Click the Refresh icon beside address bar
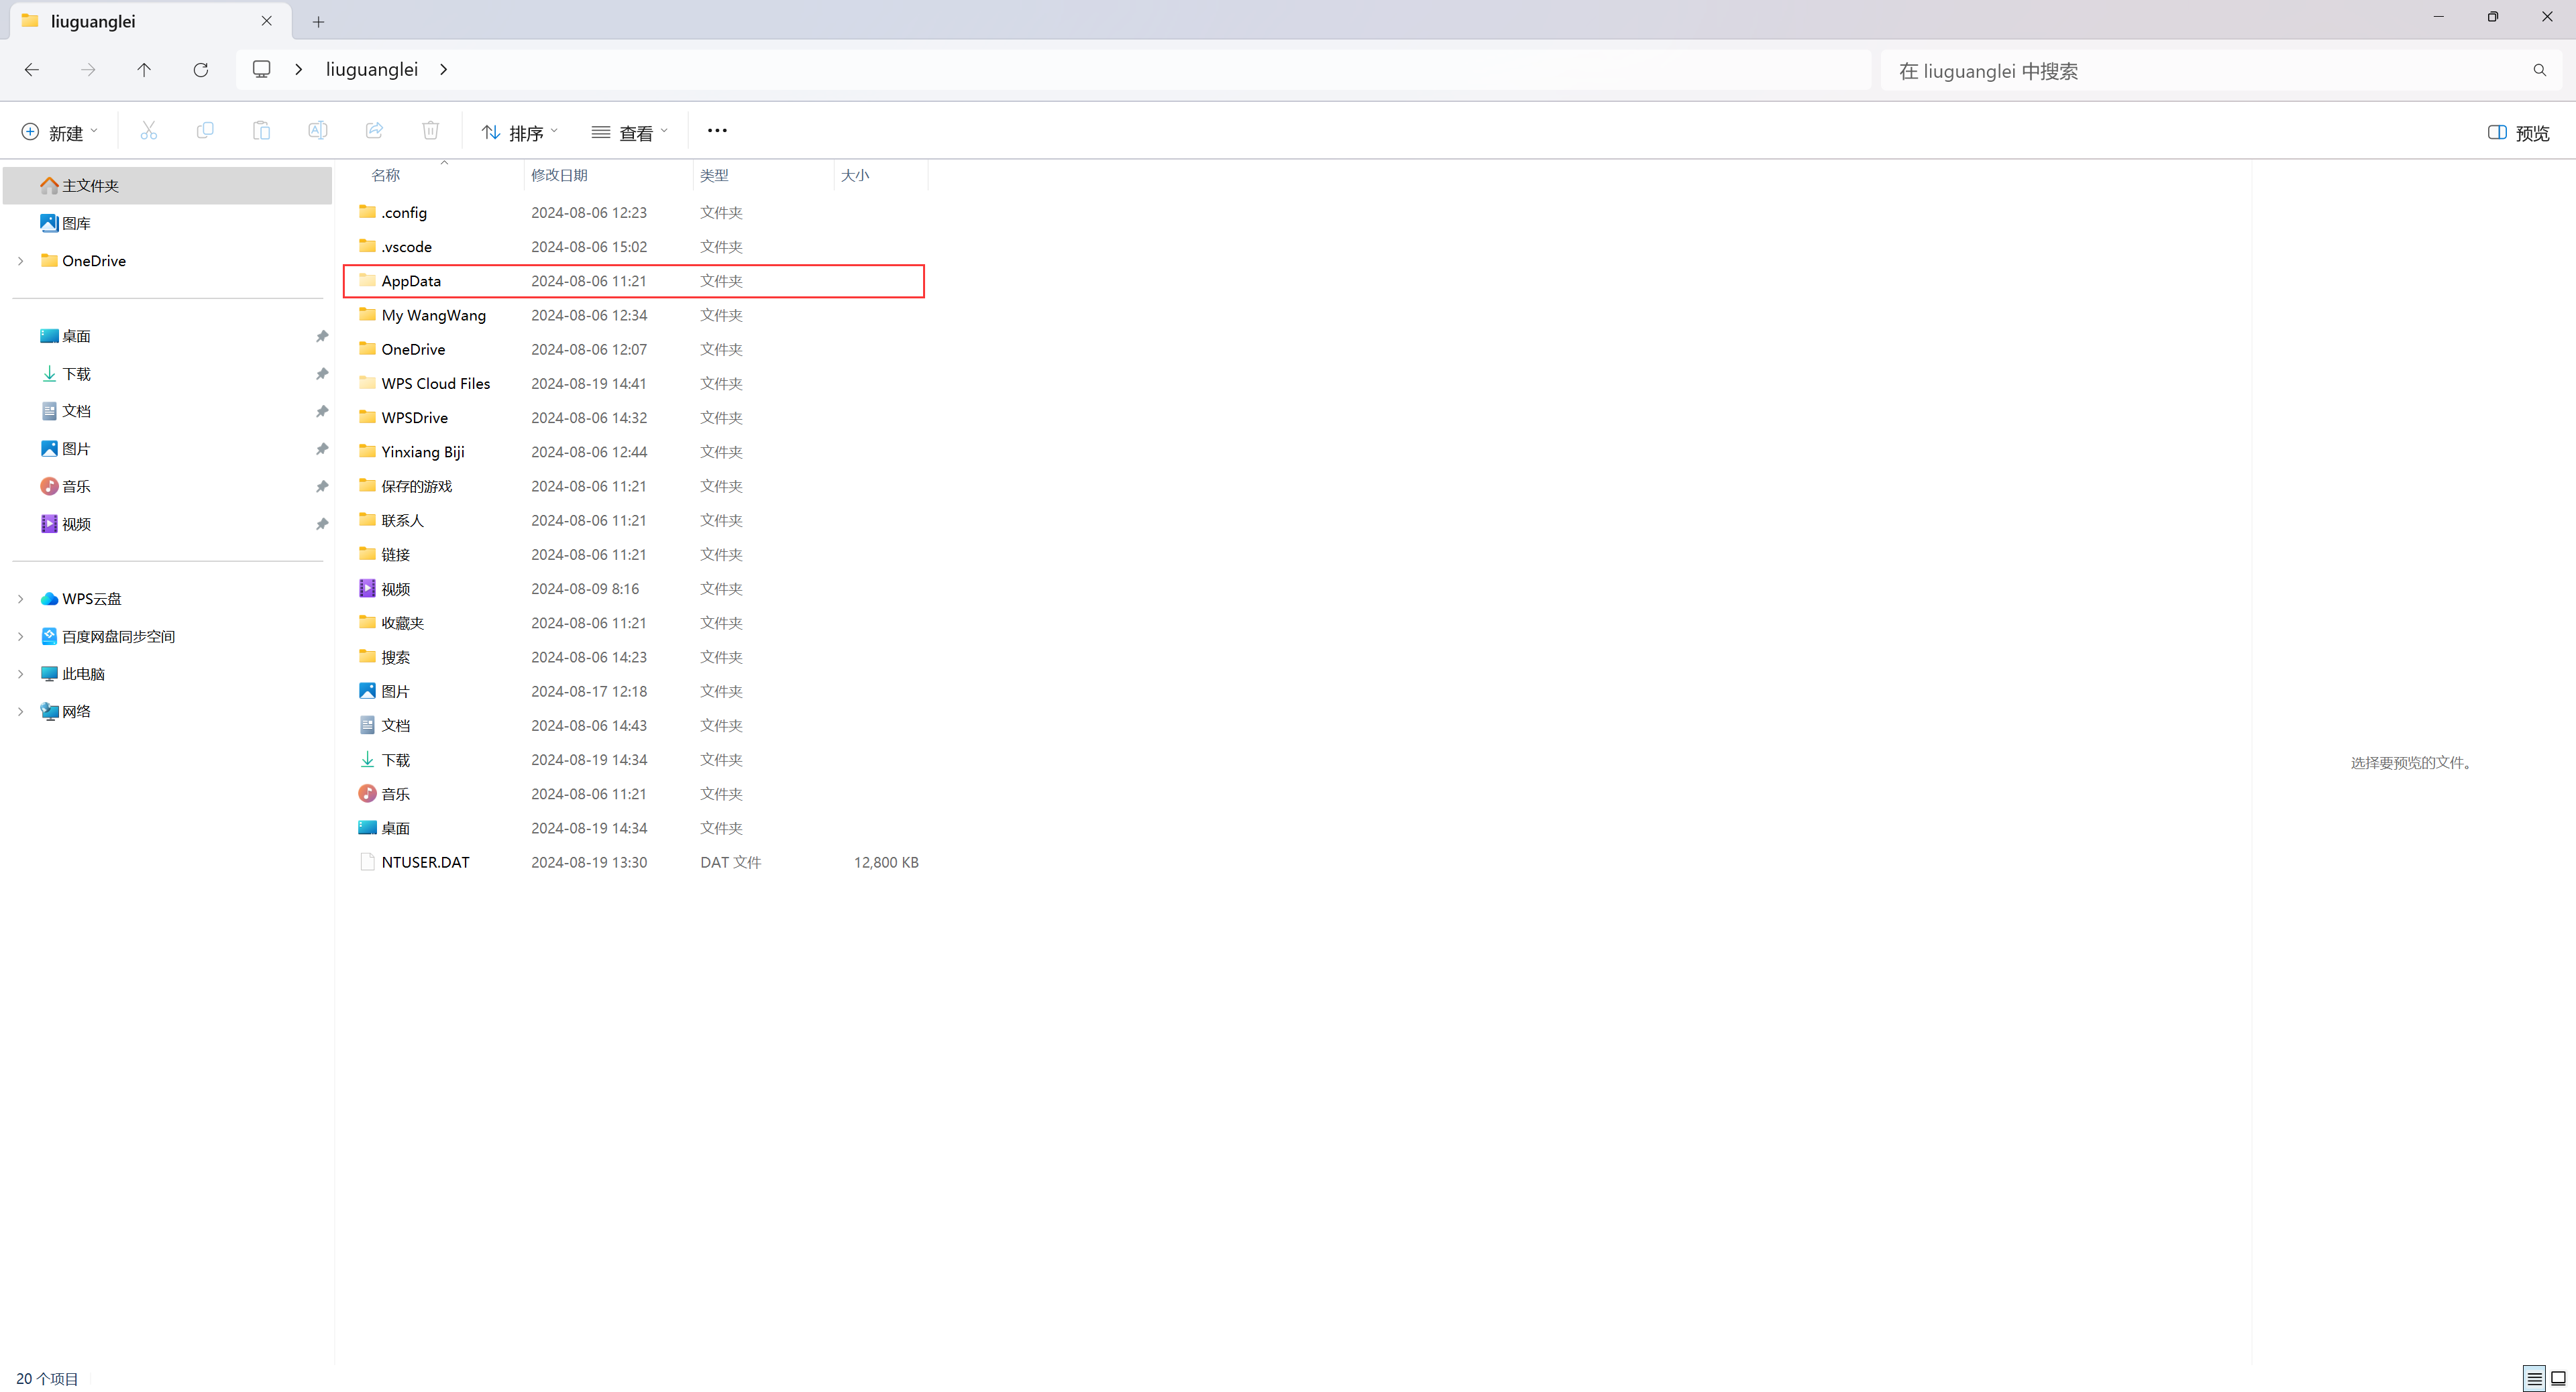2576x1392 pixels. (x=200, y=70)
